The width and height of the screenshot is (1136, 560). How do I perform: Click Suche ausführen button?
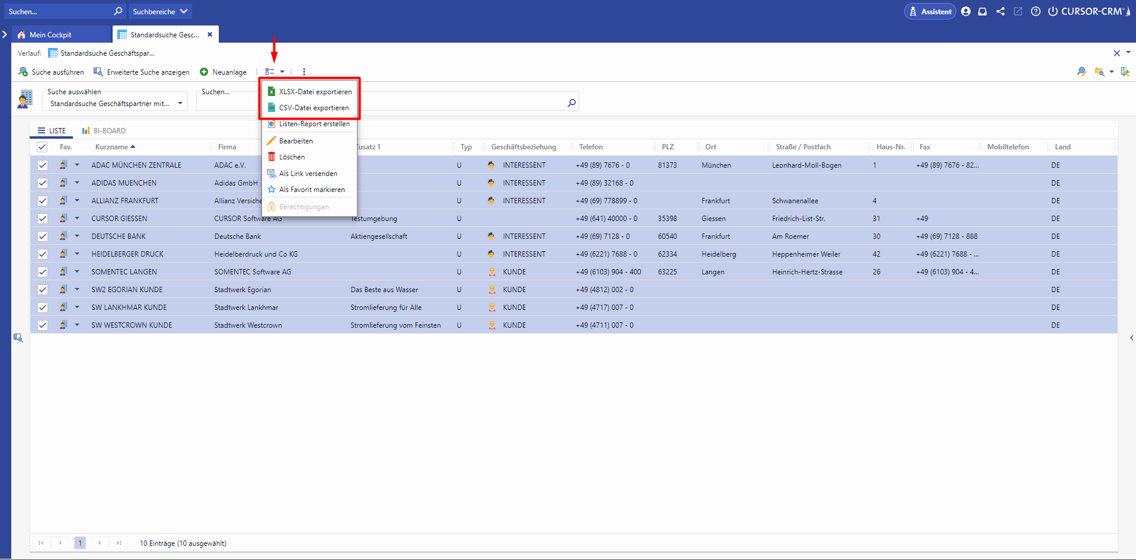pos(52,72)
